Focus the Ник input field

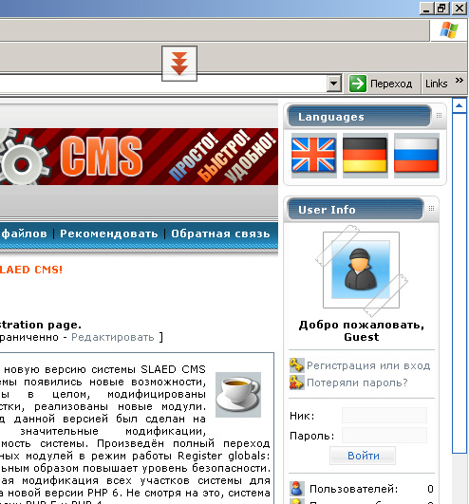coord(385,416)
